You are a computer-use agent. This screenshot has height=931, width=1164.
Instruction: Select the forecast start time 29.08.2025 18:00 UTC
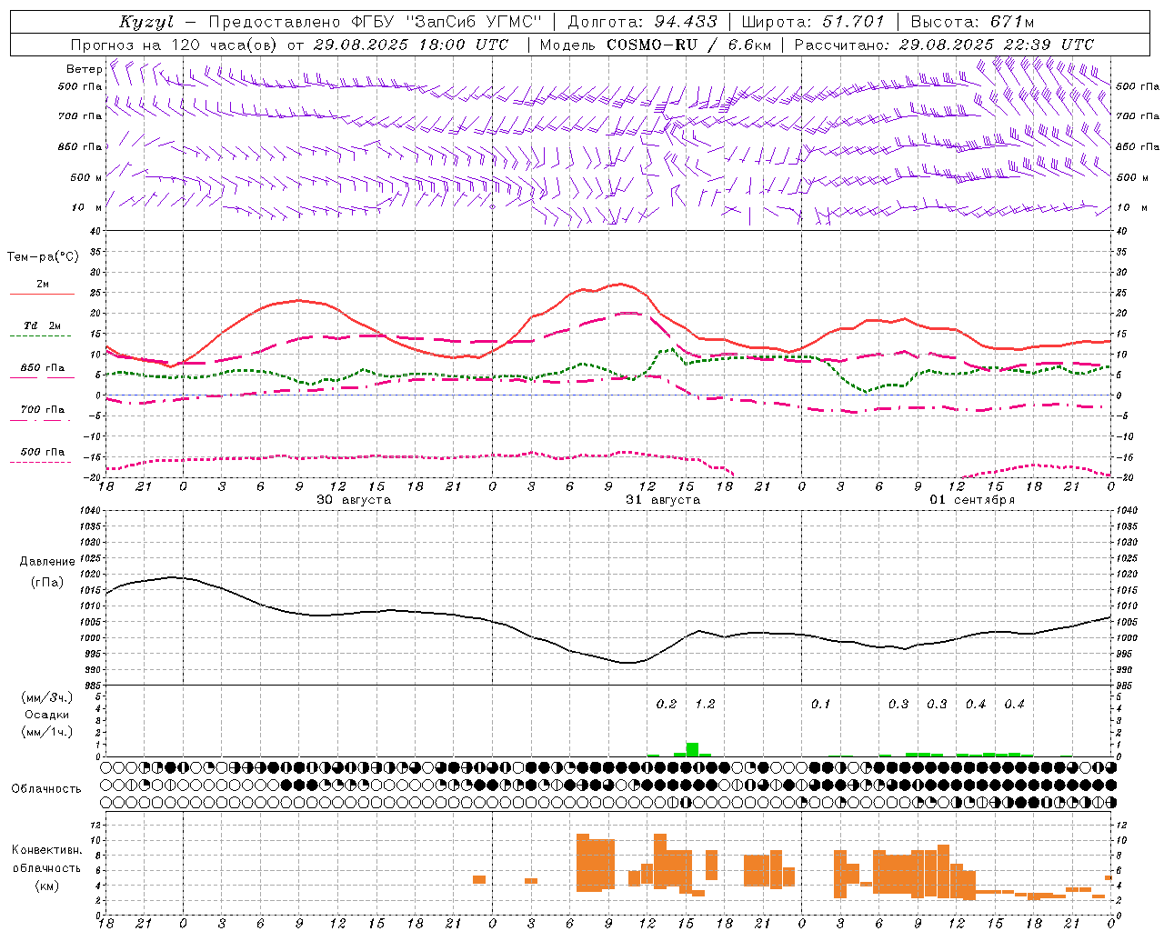point(411,45)
